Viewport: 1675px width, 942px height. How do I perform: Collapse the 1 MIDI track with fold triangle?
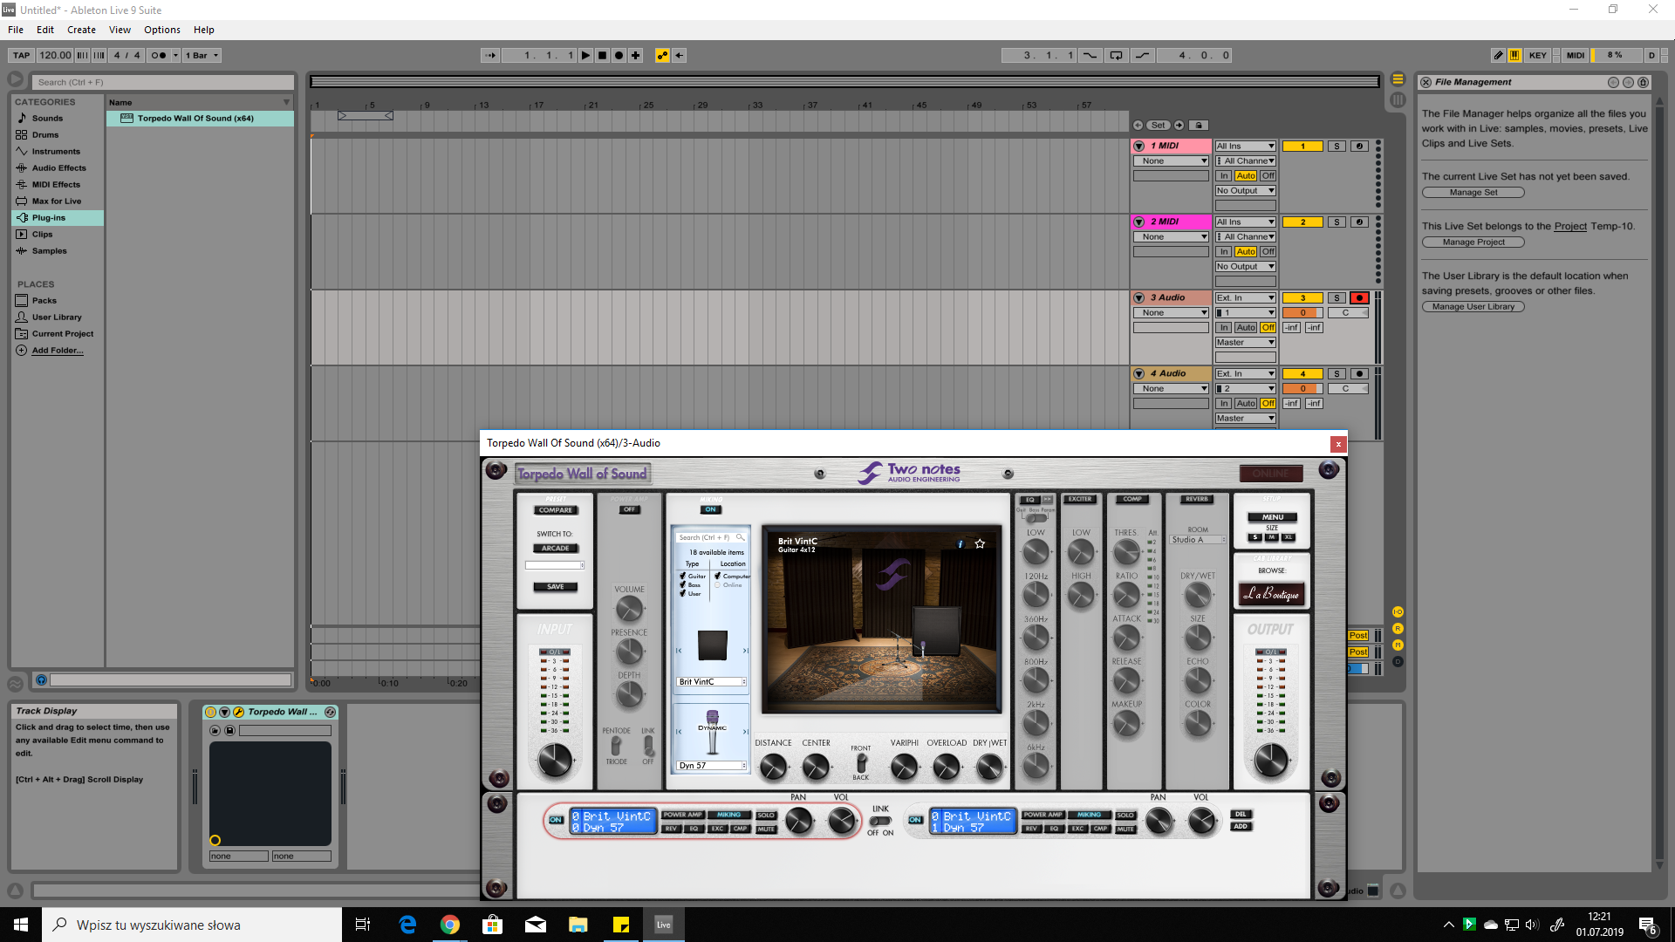coord(1139,147)
